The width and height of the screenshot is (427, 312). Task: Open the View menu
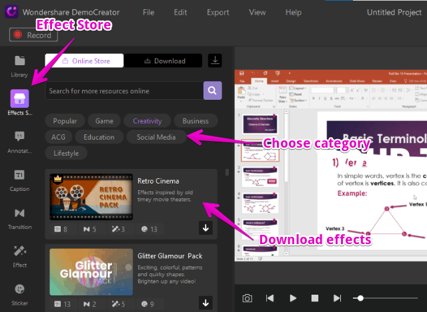[257, 12]
